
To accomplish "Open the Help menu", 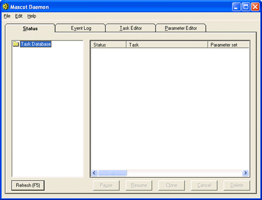I will click(32, 16).
